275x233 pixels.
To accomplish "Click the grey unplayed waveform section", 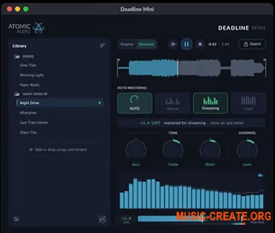I will [x=221, y=68].
